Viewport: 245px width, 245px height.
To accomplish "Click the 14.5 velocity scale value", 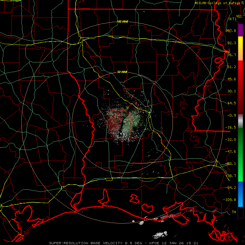I will [232, 103].
